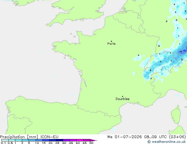Click the legend label '50'
The height and width of the screenshot is (144, 187).
[x=91, y=143]
